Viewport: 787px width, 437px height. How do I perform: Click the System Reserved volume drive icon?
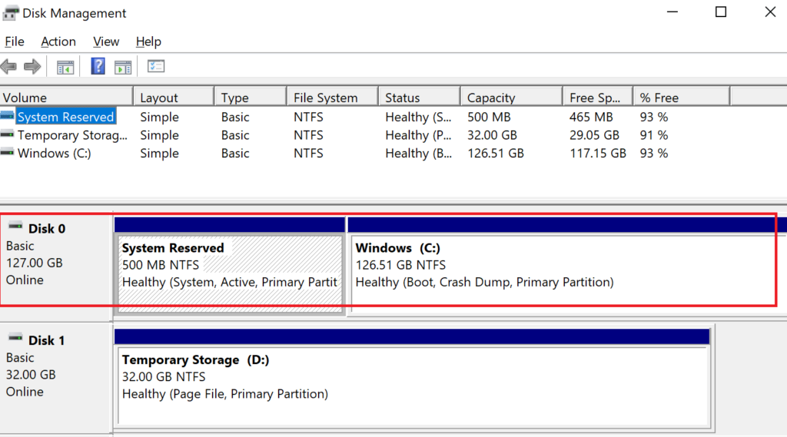7,117
